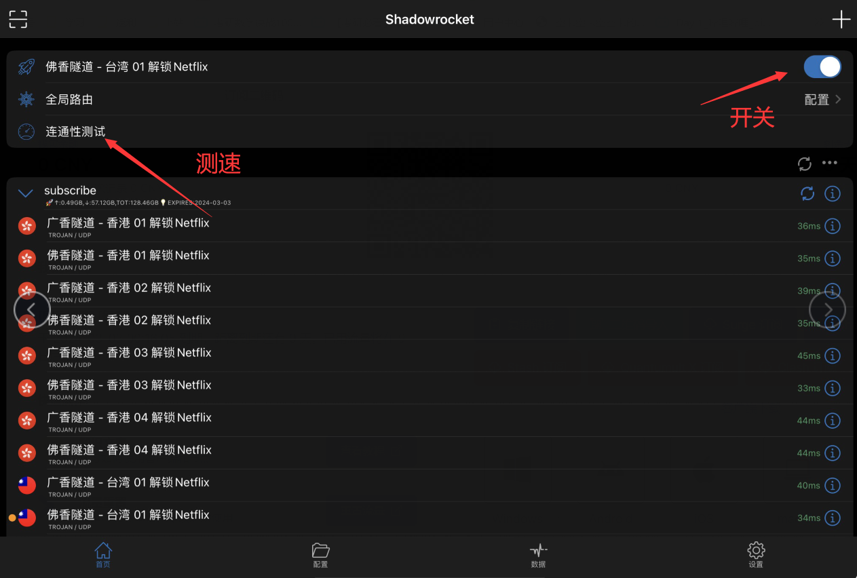Tap the plus icon to add server
Image resolution: width=857 pixels, height=578 pixels.
pyautogui.click(x=841, y=19)
